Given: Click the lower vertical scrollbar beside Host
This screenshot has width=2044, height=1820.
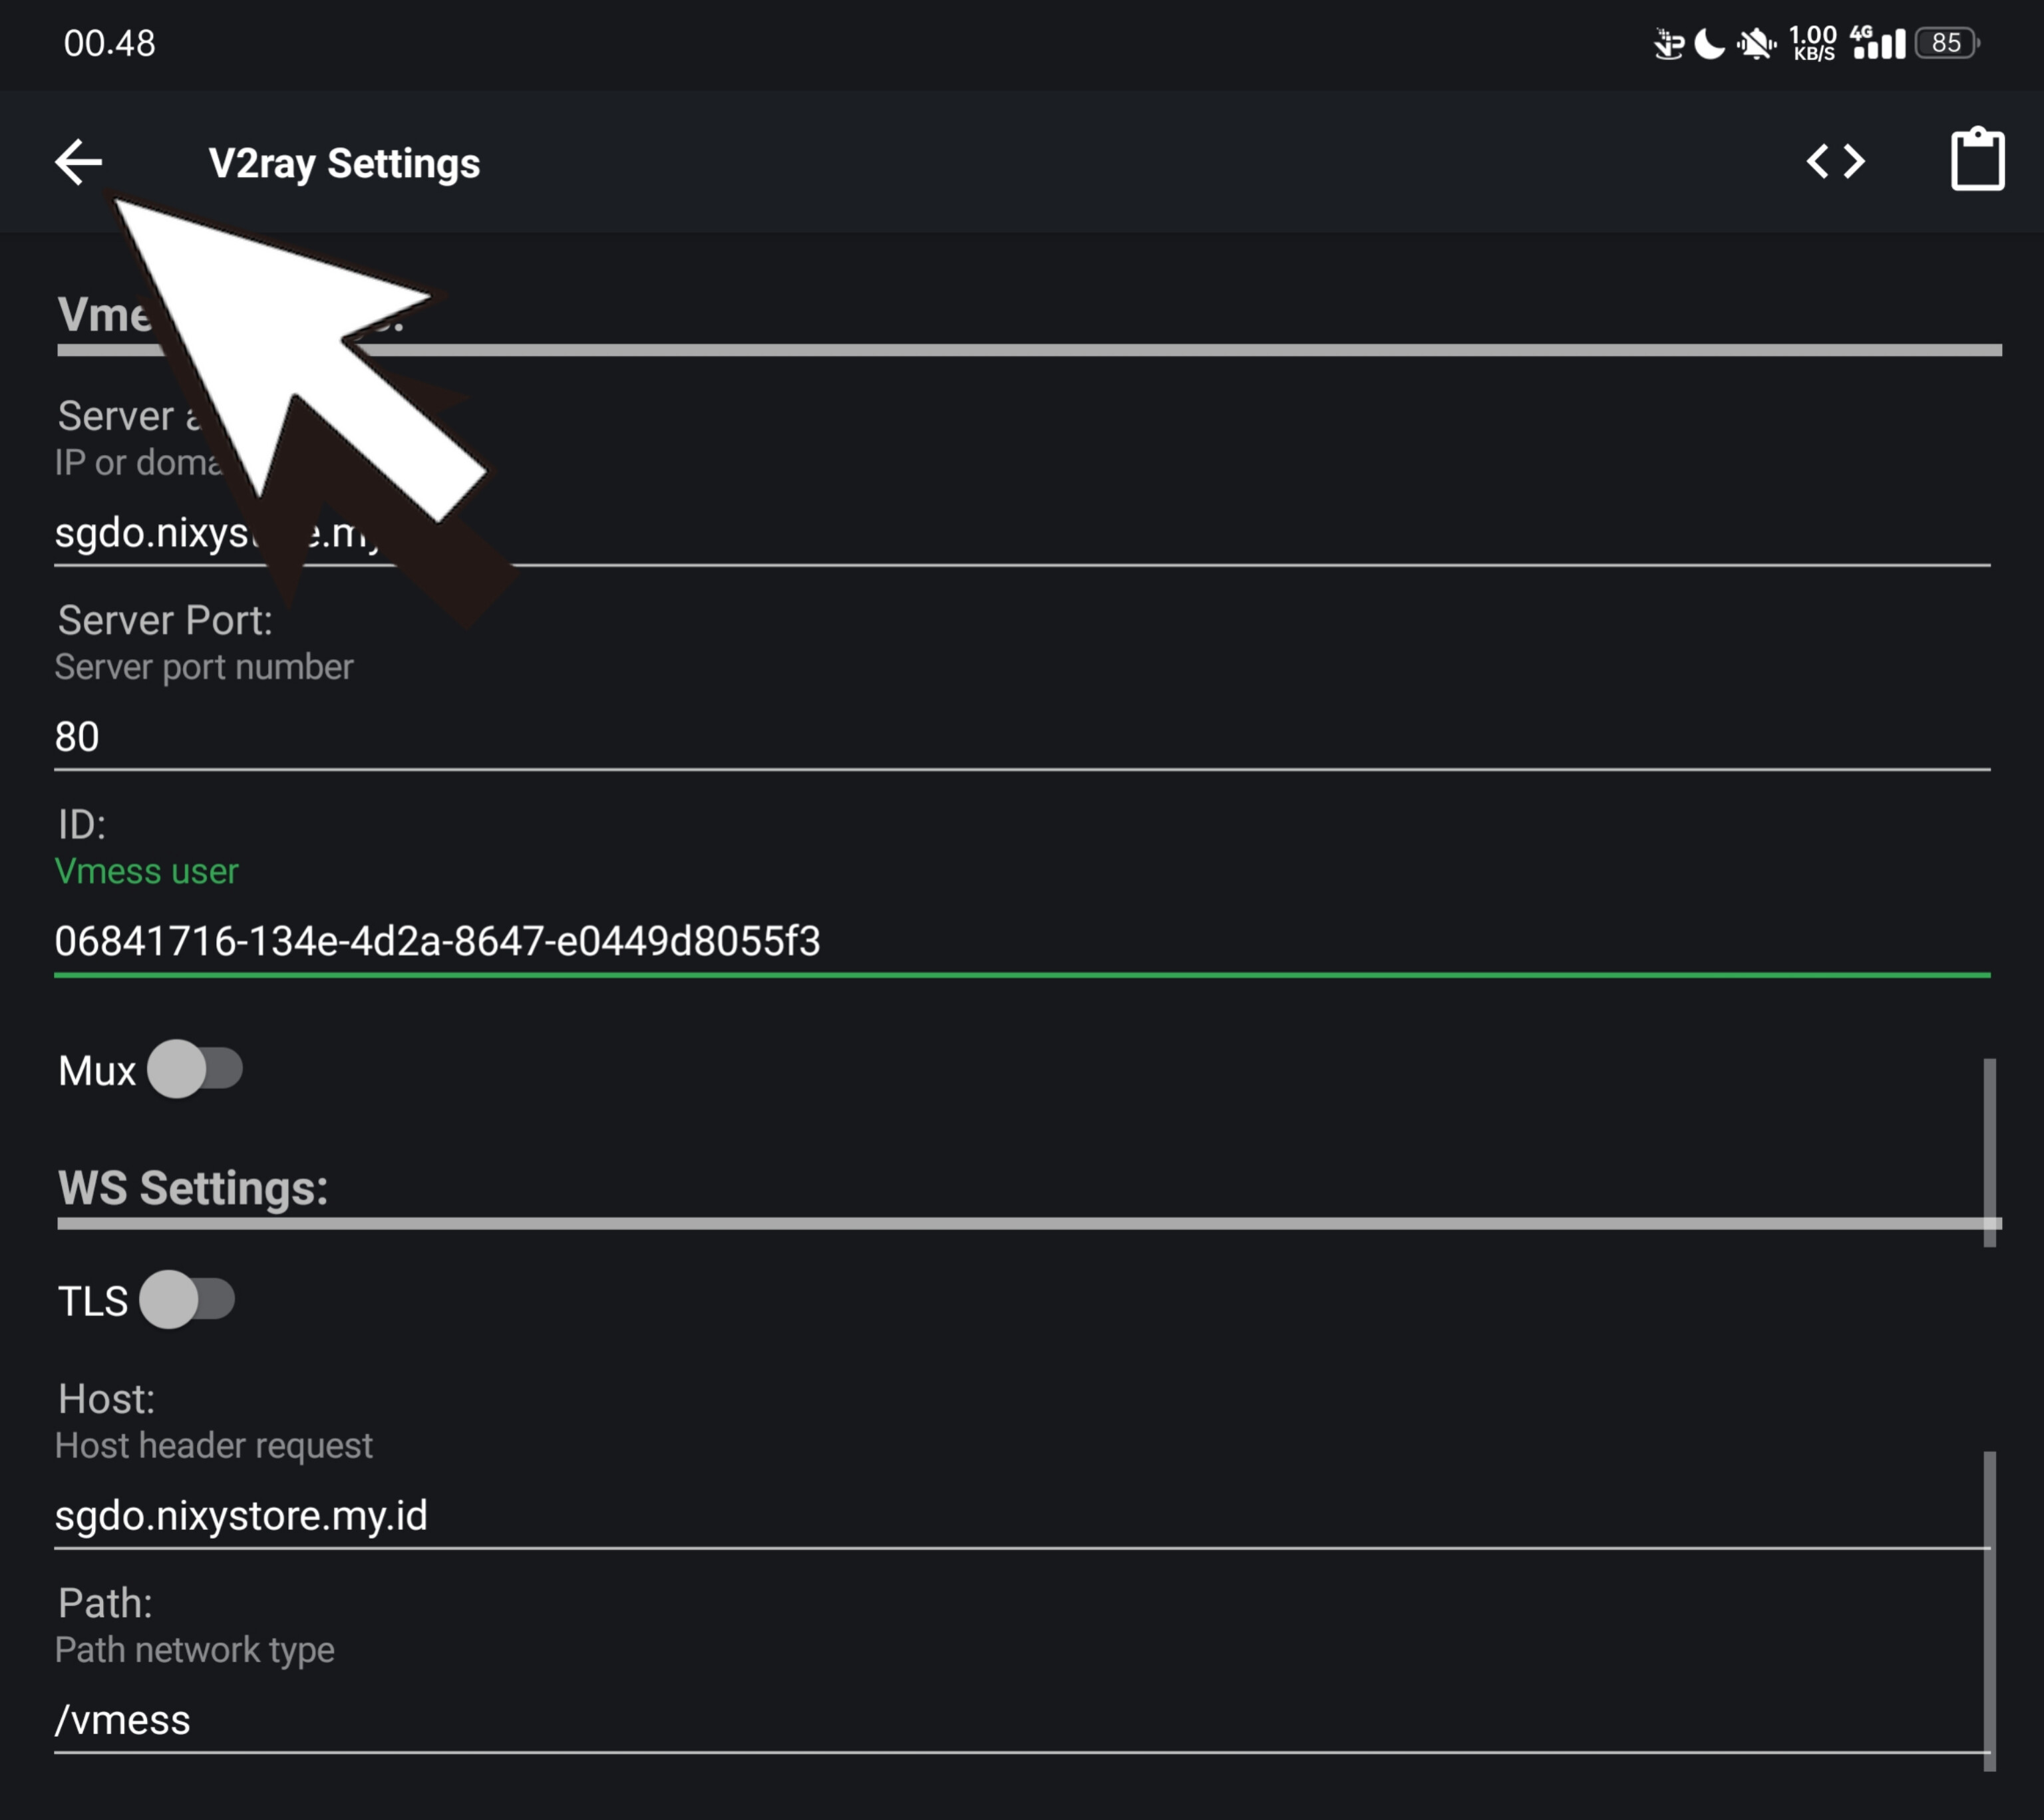Looking at the screenshot, I should click(1989, 1610).
